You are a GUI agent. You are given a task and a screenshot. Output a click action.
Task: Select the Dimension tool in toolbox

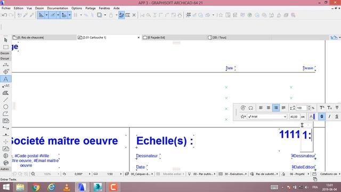click(6, 65)
